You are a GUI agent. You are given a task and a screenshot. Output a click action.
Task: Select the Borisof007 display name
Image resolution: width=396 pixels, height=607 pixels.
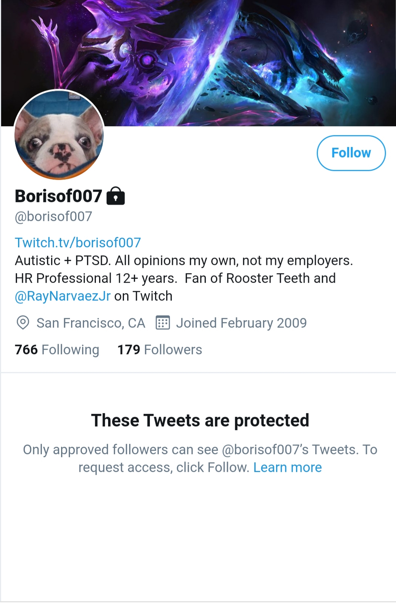58,196
